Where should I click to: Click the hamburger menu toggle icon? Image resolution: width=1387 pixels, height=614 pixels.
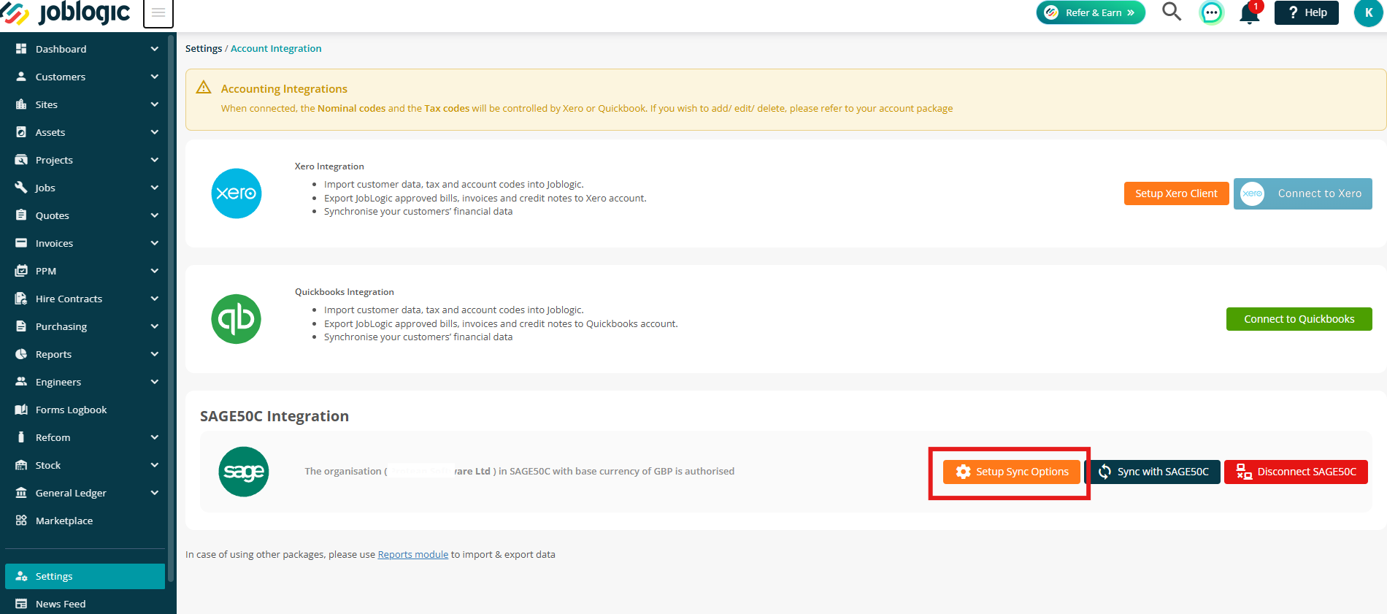pos(158,12)
